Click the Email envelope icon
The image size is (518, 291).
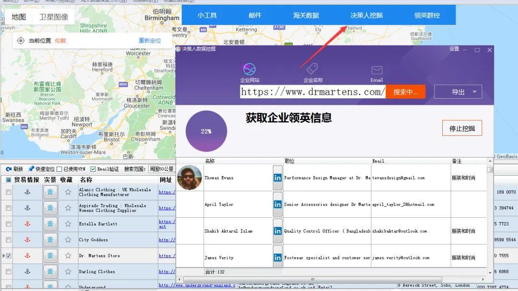377,70
